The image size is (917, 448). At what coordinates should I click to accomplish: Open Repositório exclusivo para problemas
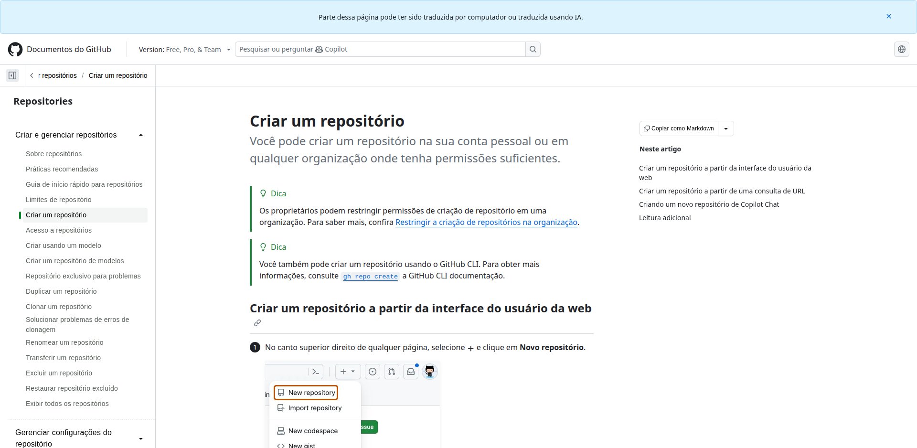click(83, 276)
